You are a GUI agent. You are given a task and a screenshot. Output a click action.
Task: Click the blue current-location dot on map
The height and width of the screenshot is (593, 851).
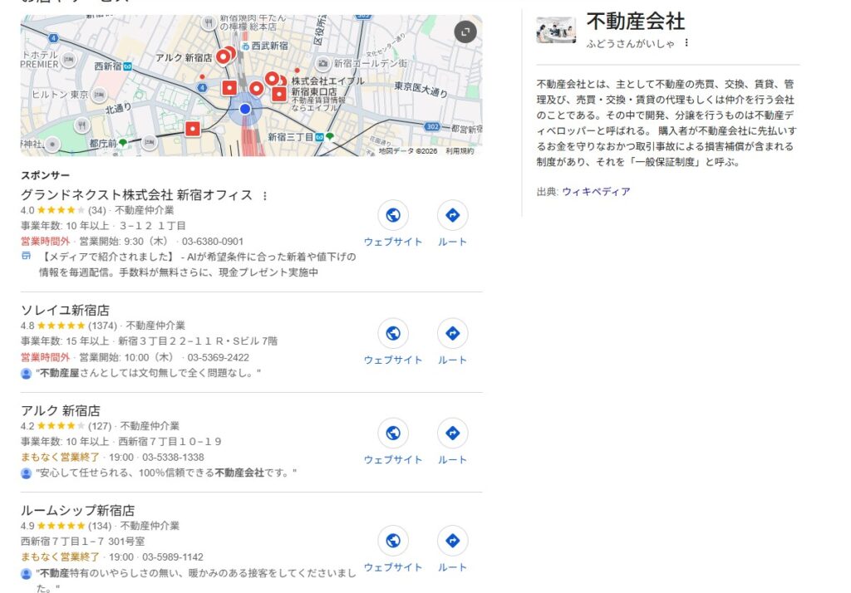(245, 109)
